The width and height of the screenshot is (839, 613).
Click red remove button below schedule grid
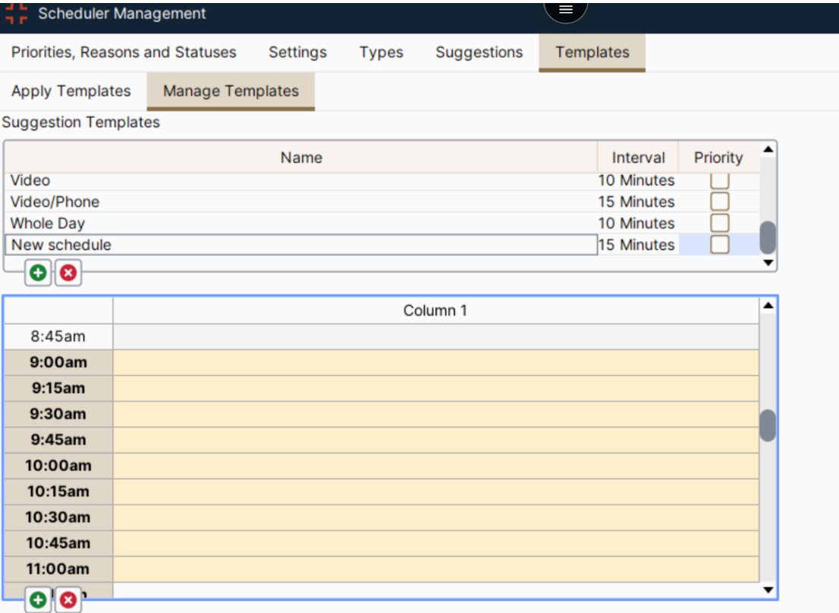[x=68, y=600]
